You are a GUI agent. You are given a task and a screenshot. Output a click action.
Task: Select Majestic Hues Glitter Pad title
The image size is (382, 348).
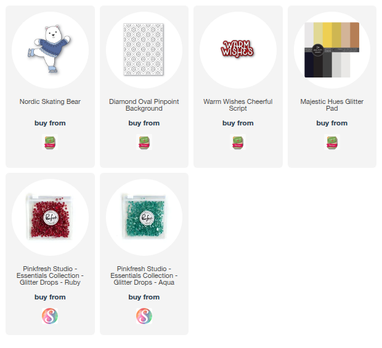coord(332,105)
